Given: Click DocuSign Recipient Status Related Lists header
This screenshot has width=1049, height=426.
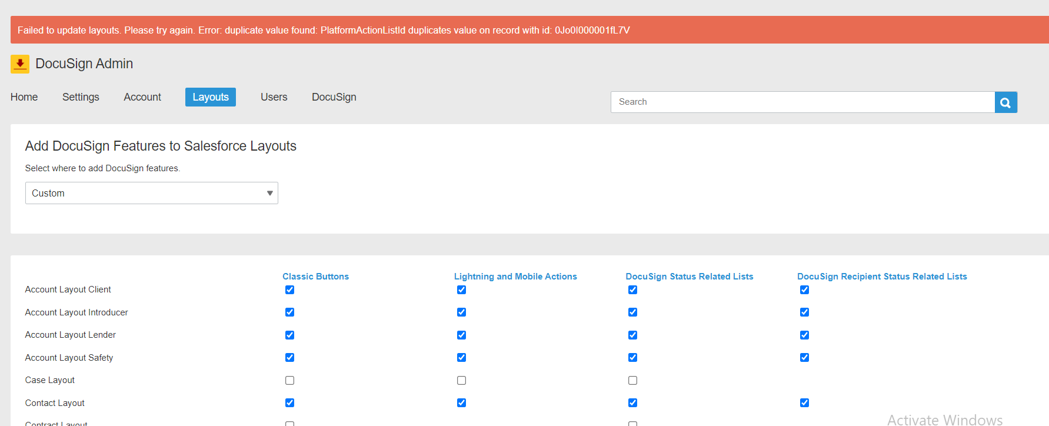Looking at the screenshot, I should click(x=881, y=277).
